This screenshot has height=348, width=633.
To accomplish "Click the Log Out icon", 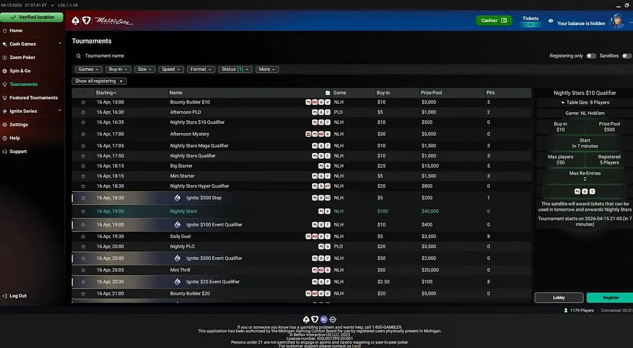I will click(5, 296).
